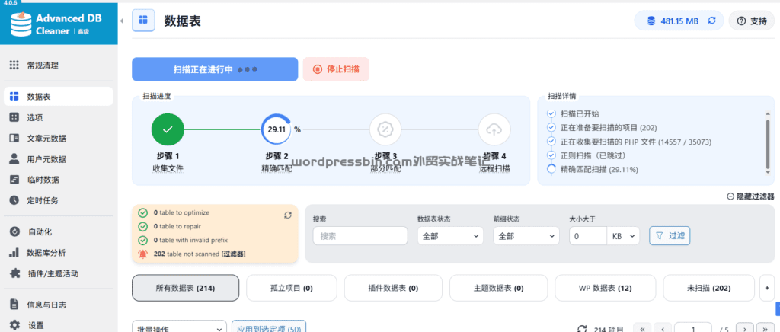Open the 前缀状态 dropdown

coord(526,236)
